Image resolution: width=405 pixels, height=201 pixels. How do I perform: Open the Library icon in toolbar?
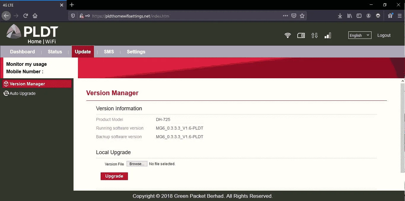350,16
